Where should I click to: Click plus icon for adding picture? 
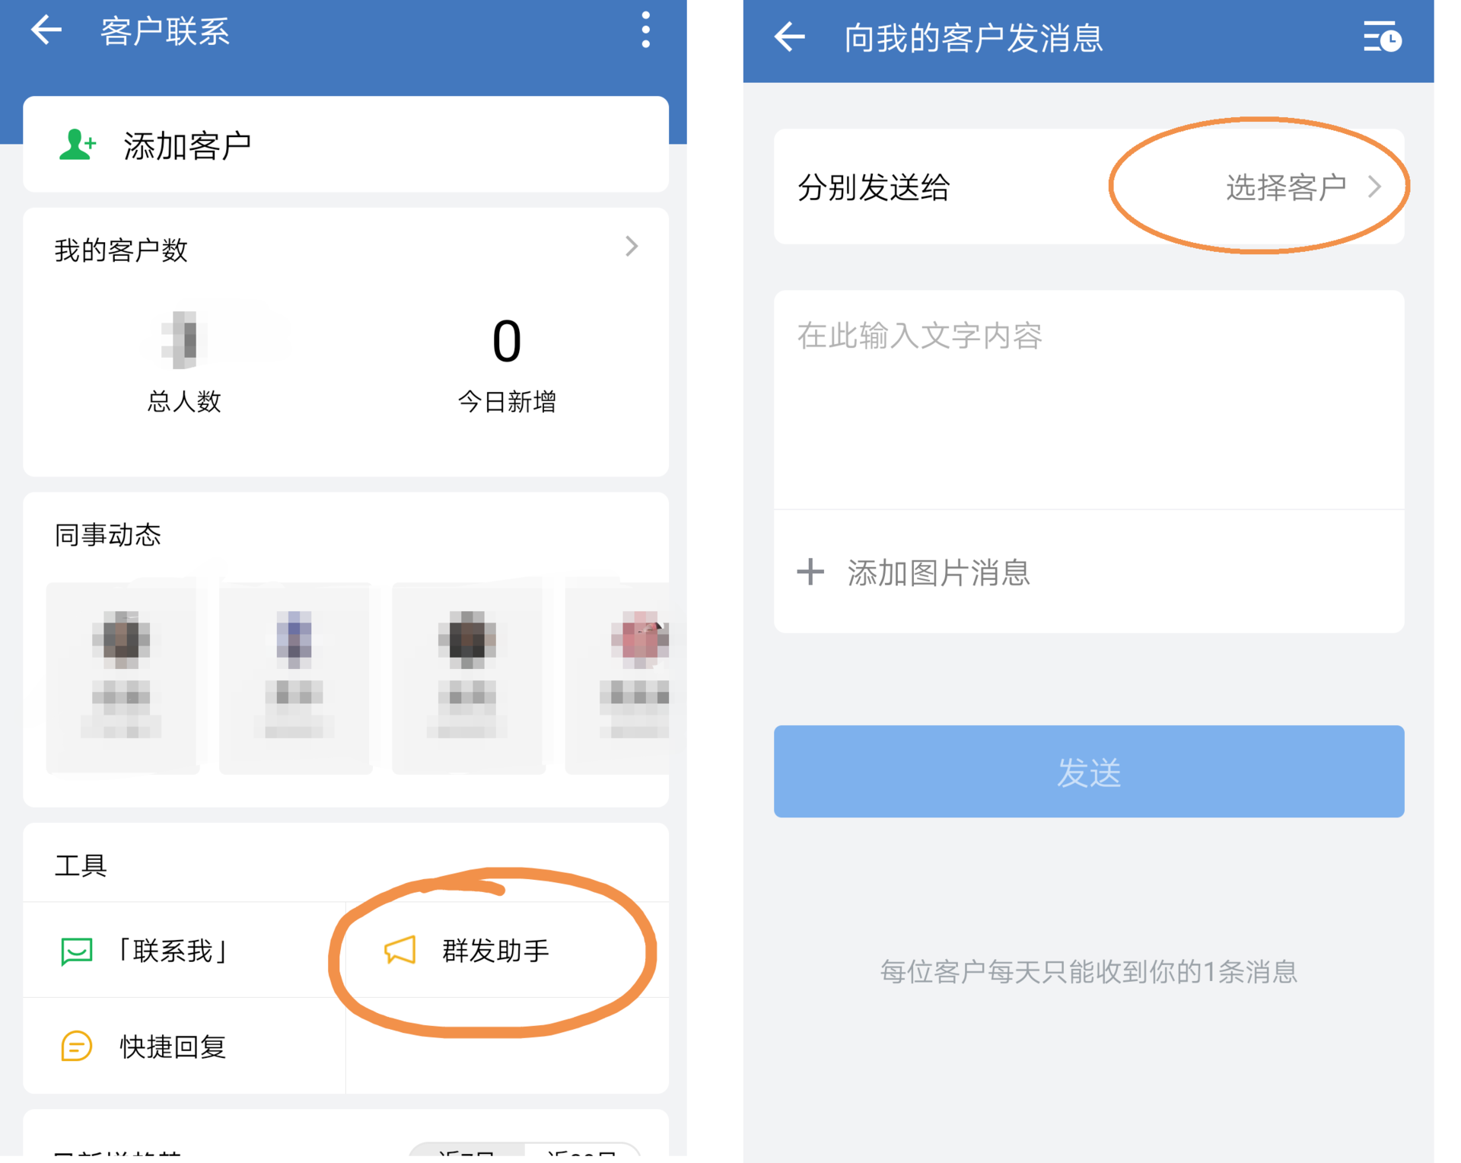click(x=810, y=572)
